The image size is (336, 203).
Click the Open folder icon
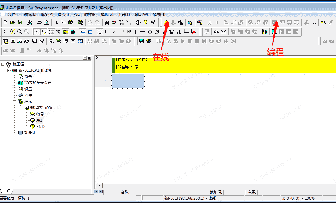pos(13,22)
